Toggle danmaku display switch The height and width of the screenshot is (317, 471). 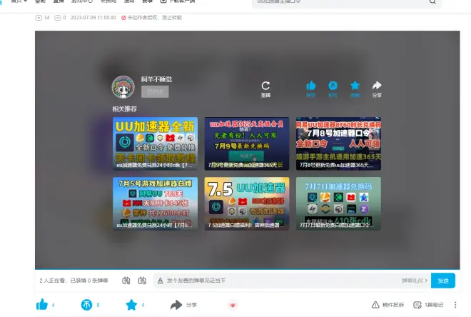[x=126, y=281]
